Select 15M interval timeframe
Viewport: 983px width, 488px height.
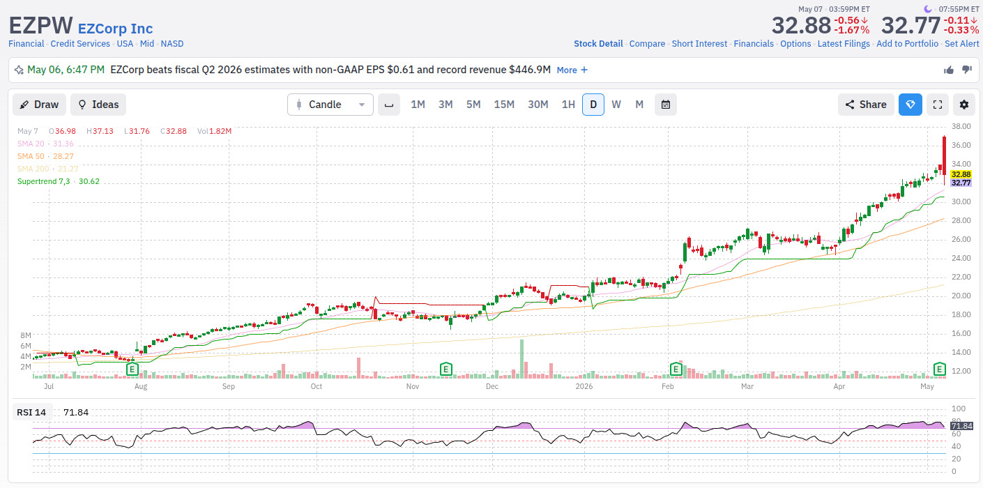(x=504, y=105)
